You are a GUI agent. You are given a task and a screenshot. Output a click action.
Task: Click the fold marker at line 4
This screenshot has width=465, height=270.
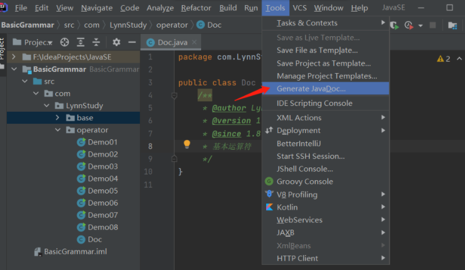coord(174,96)
